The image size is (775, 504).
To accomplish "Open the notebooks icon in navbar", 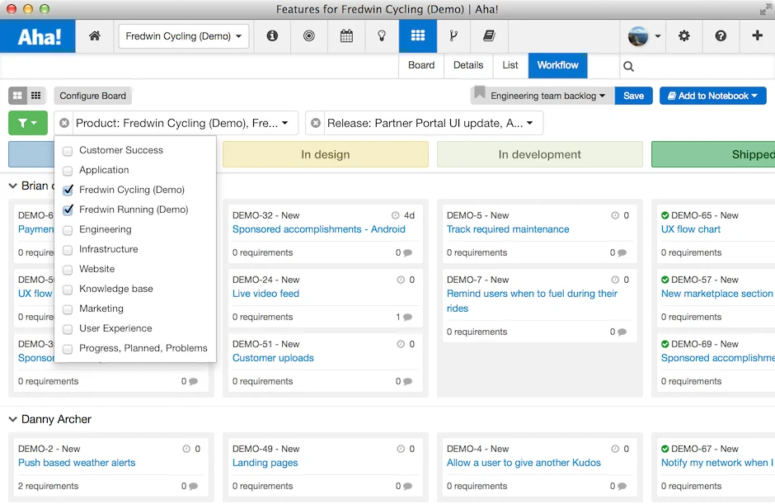I will pyautogui.click(x=489, y=35).
